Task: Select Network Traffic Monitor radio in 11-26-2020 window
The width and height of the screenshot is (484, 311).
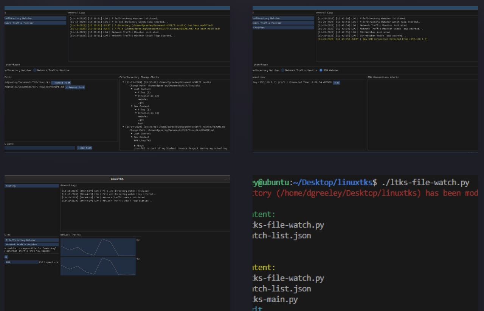Action: pyautogui.click(x=282, y=70)
